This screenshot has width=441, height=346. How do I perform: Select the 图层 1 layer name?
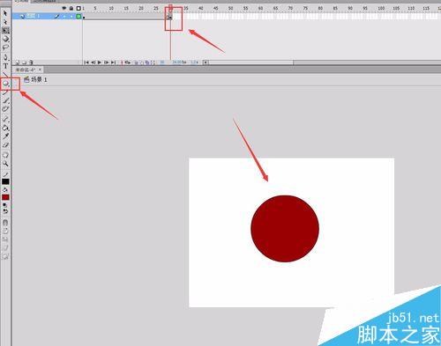(33, 16)
